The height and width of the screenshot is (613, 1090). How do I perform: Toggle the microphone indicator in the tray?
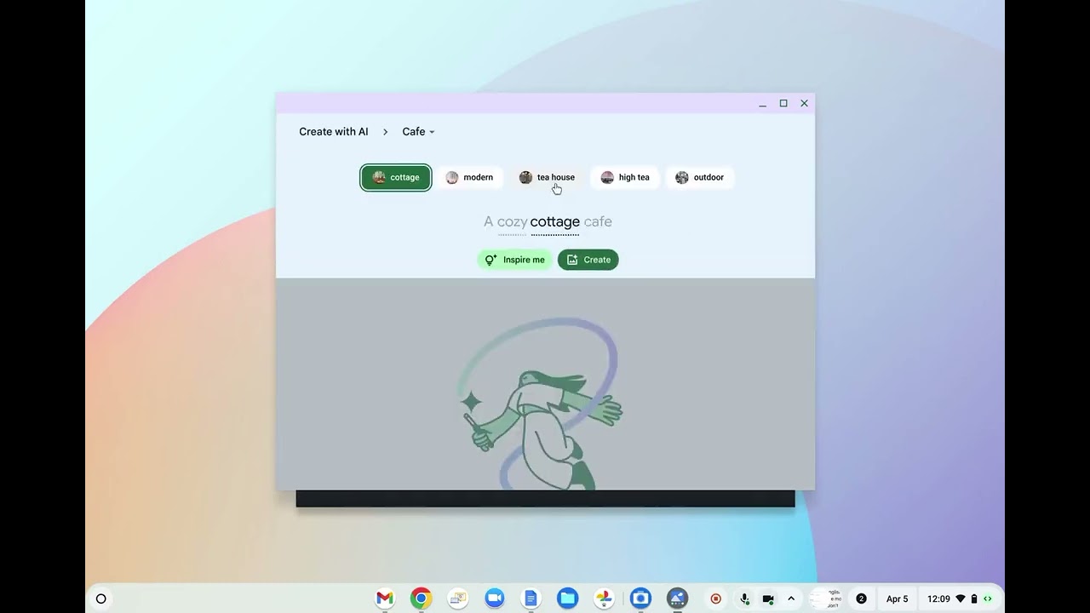coord(745,599)
